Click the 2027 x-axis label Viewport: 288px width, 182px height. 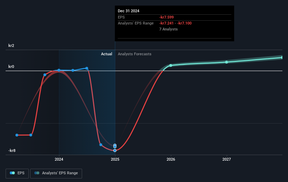[227, 159]
